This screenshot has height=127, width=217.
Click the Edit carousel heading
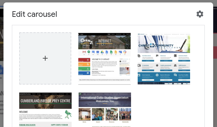pos(35,14)
